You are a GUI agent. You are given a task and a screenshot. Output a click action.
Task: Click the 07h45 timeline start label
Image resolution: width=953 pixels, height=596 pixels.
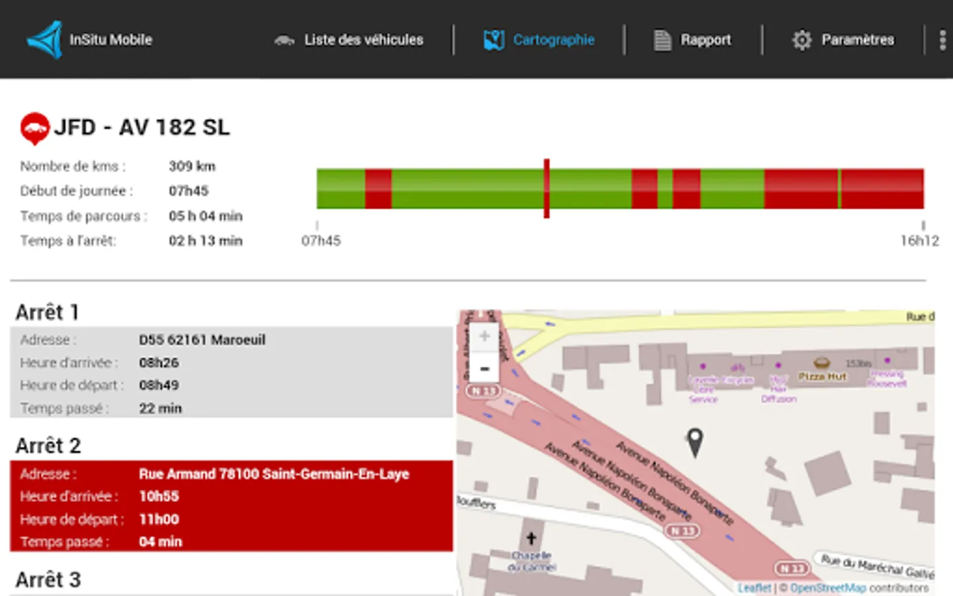pyautogui.click(x=321, y=241)
